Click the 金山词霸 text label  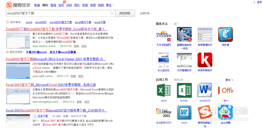tap(225, 123)
